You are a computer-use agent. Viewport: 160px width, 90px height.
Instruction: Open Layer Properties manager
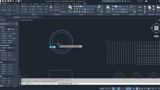(x=70, y=9)
